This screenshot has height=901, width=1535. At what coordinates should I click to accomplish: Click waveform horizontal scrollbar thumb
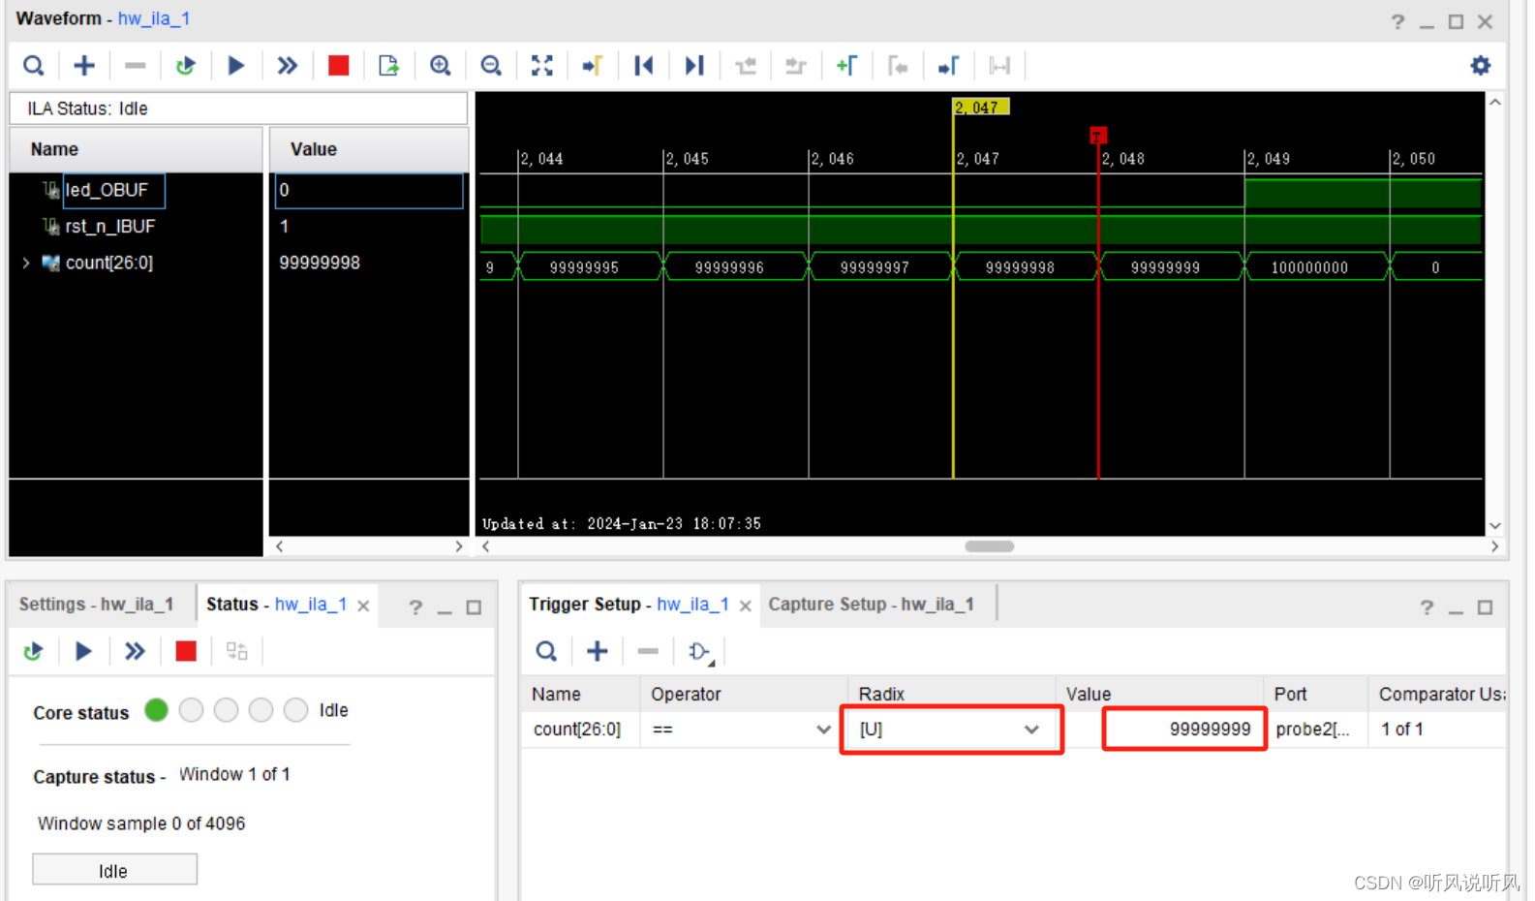click(x=989, y=546)
